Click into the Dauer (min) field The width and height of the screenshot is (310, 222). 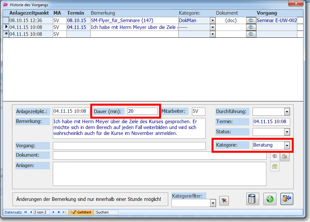[x=142, y=111]
